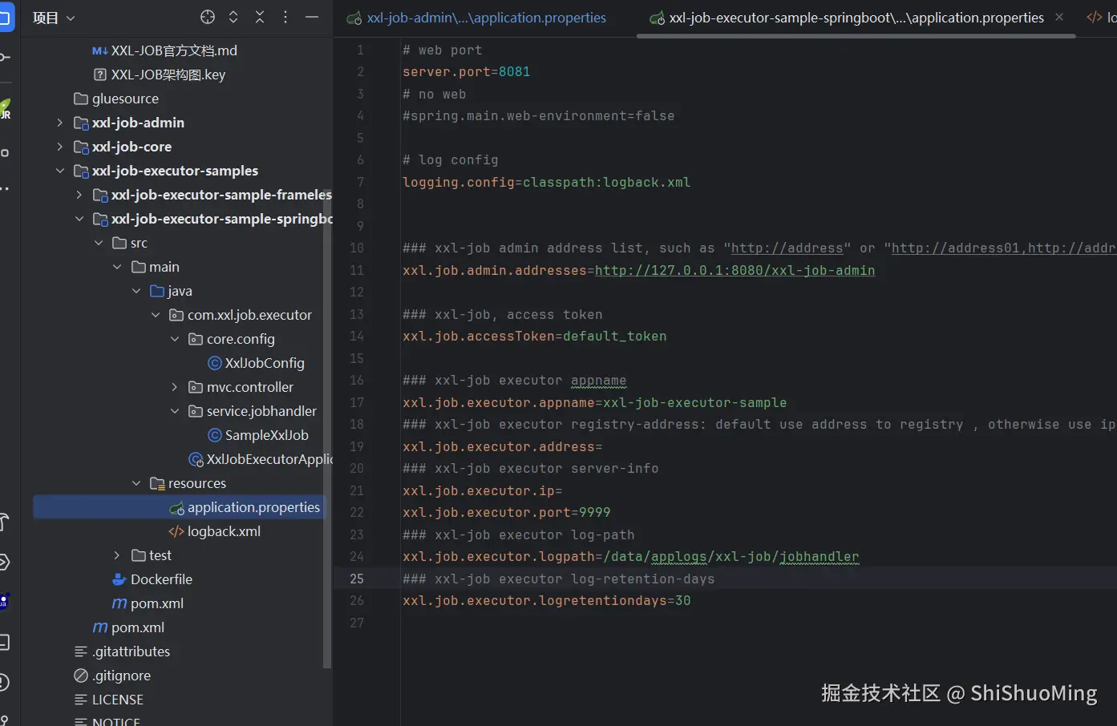Collapse the resources folder
The height and width of the screenshot is (726, 1117).
[x=136, y=483]
